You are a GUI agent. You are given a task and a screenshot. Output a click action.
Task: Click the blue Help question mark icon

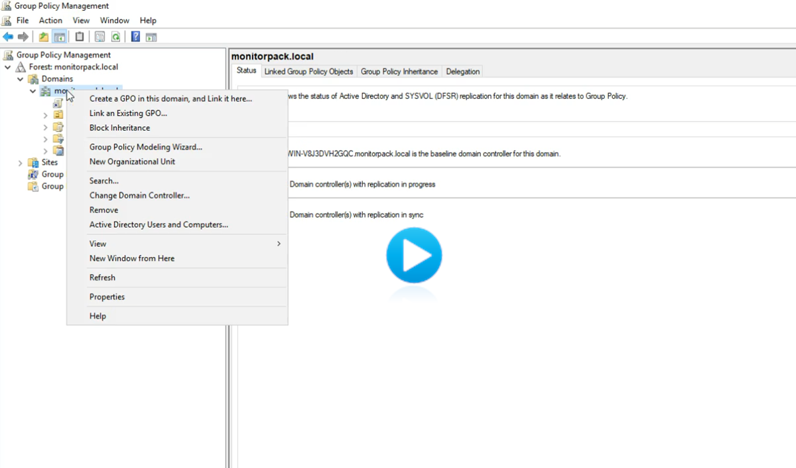tap(135, 37)
